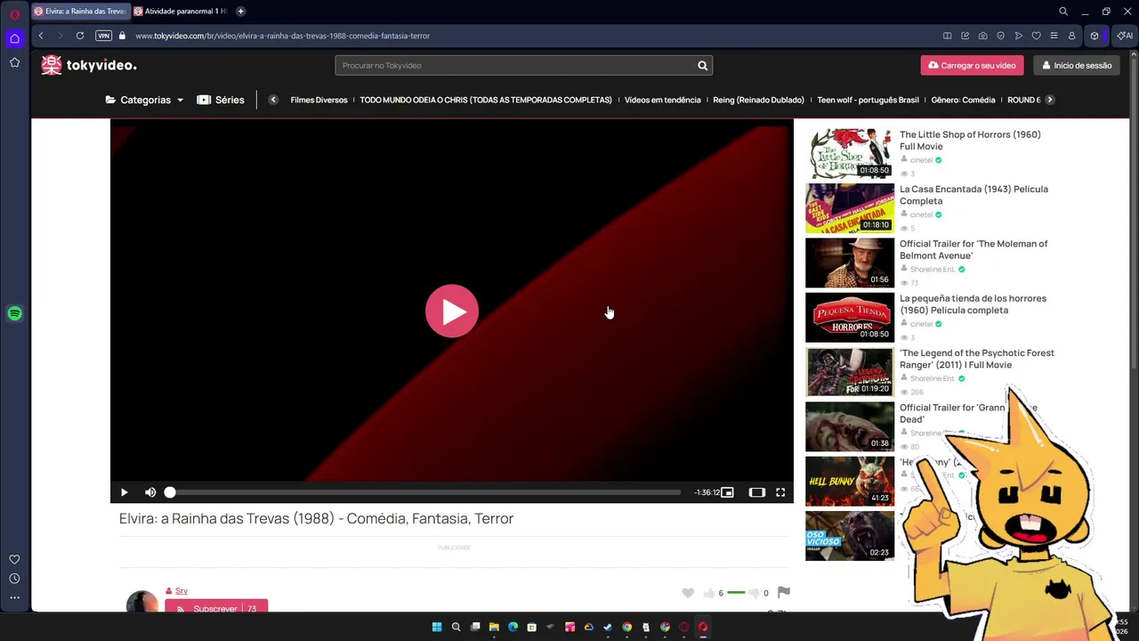Open Opera tab search magnifier

(x=1063, y=12)
